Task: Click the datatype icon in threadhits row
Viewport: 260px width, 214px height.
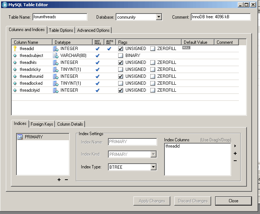Action: (56, 62)
